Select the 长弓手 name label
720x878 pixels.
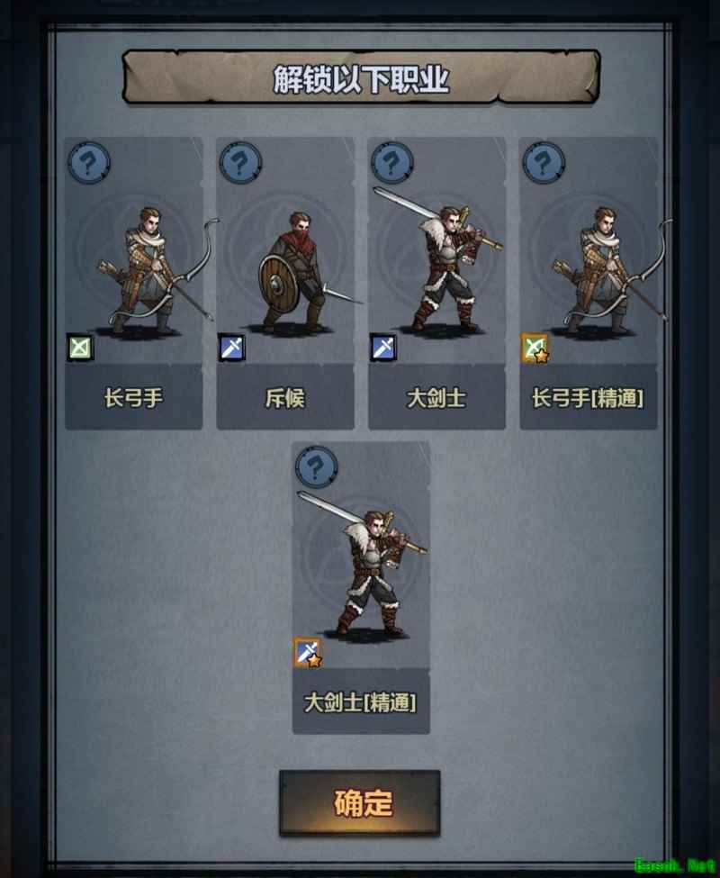(133, 398)
